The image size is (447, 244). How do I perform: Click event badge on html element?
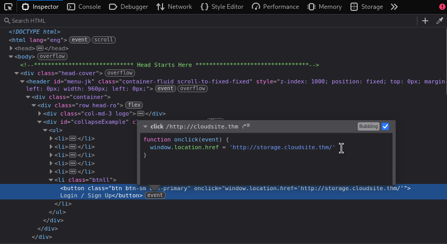(79, 40)
